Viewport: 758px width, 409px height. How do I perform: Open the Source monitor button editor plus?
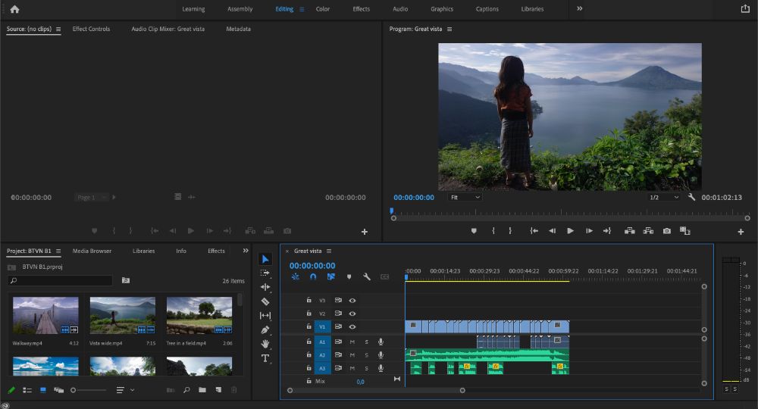pos(365,232)
